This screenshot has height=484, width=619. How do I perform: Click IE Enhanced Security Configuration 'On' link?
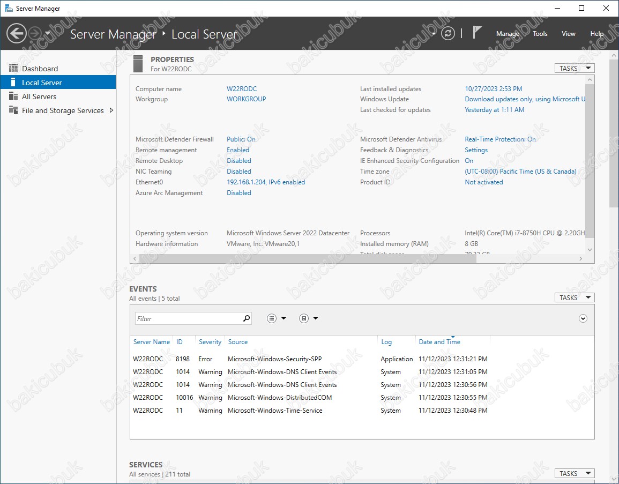pos(469,161)
